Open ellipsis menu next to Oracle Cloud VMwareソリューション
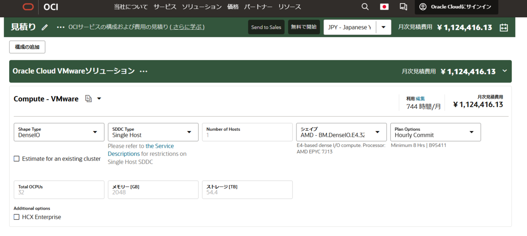The height and width of the screenshot is (236, 527). coord(144,71)
